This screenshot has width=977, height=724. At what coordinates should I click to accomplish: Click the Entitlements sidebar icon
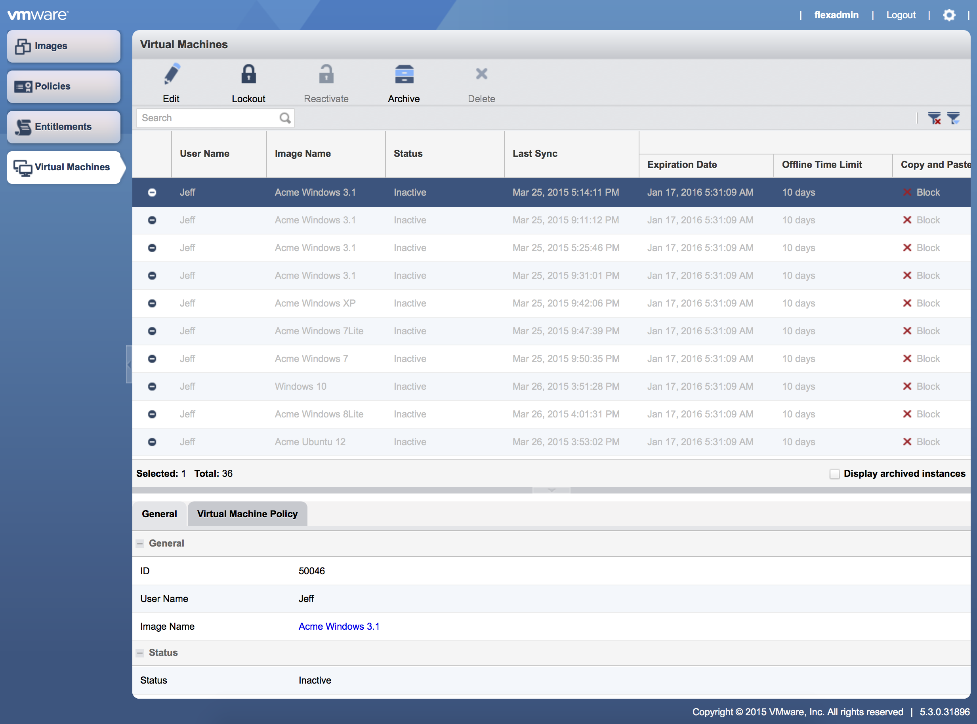(x=23, y=127)
